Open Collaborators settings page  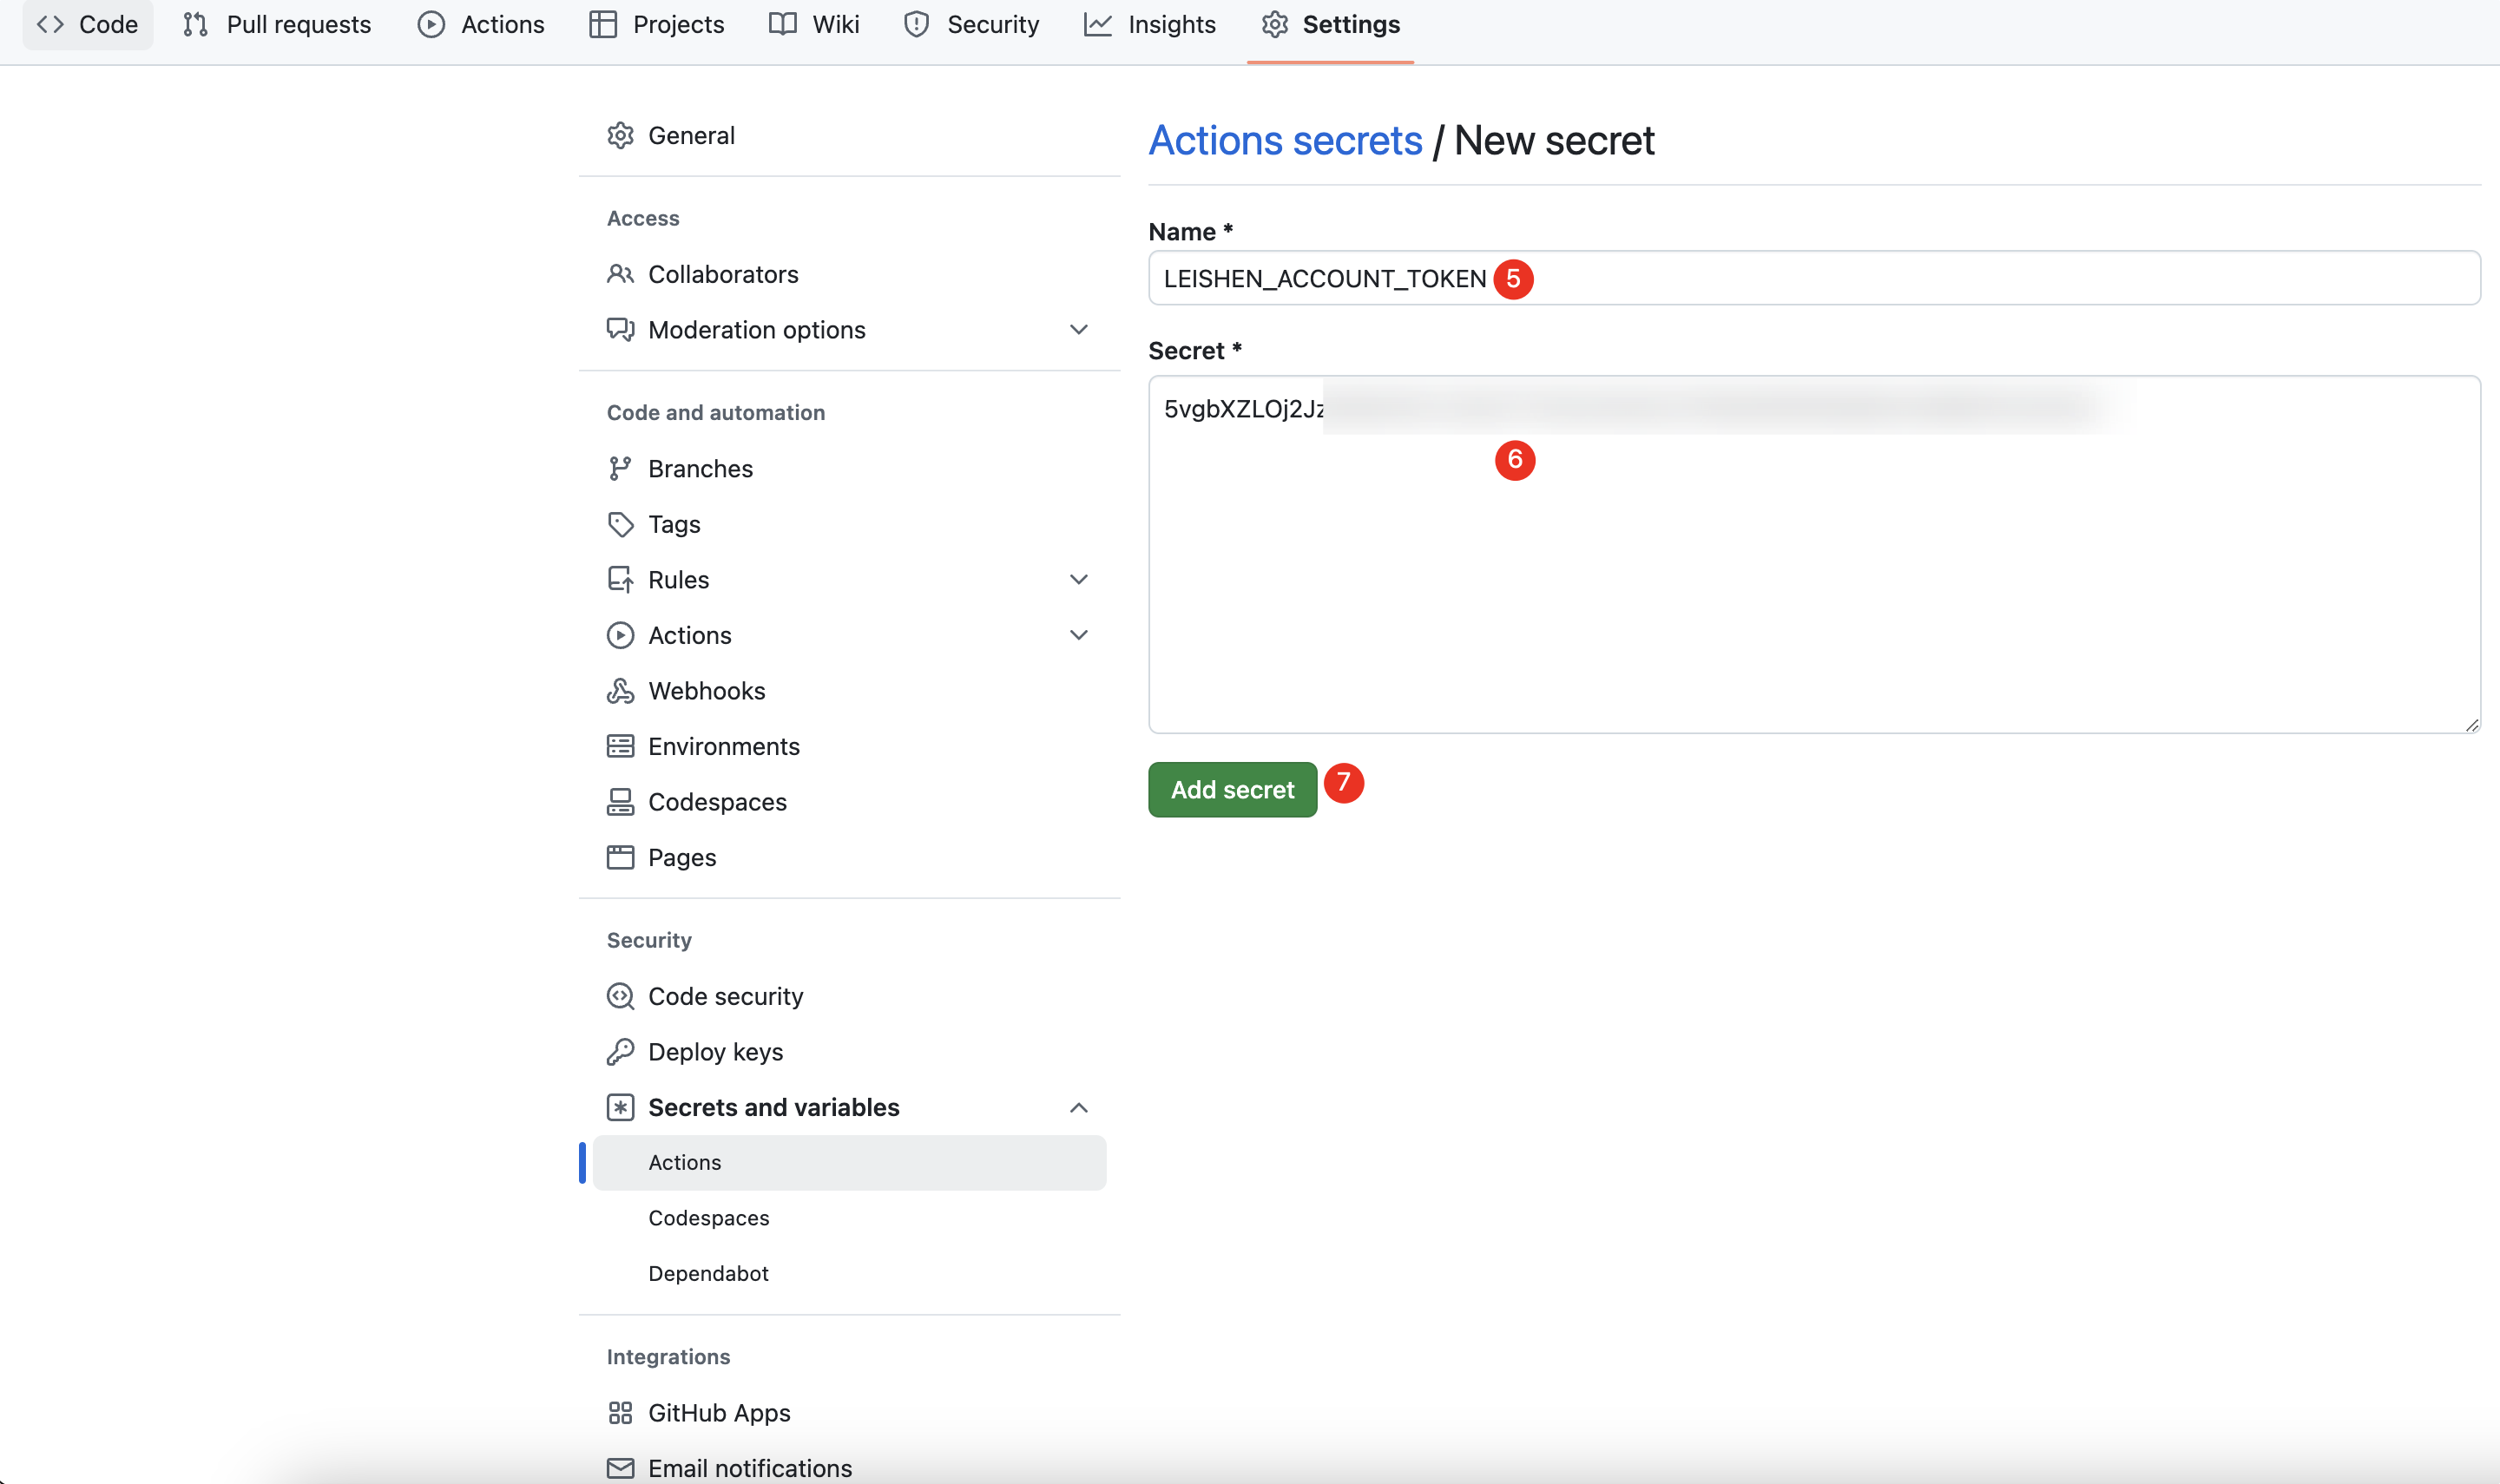[x=849, y=274]
